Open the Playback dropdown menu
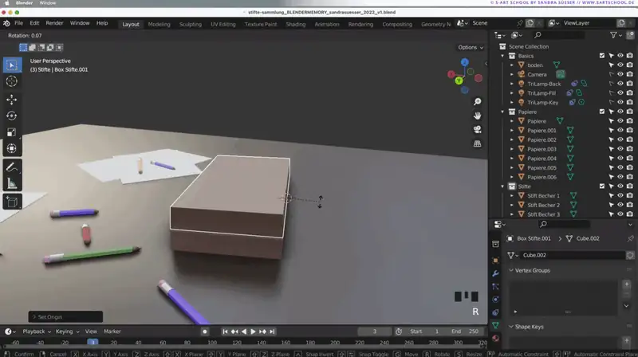 click(37, 331)
